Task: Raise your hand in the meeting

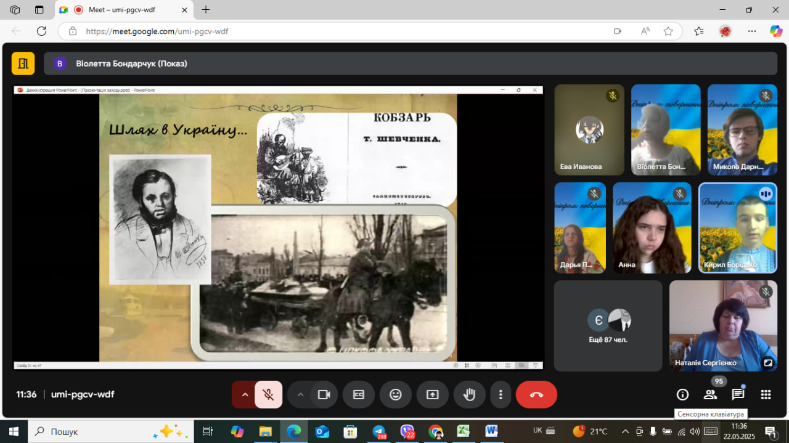Action: coord(470,394)
